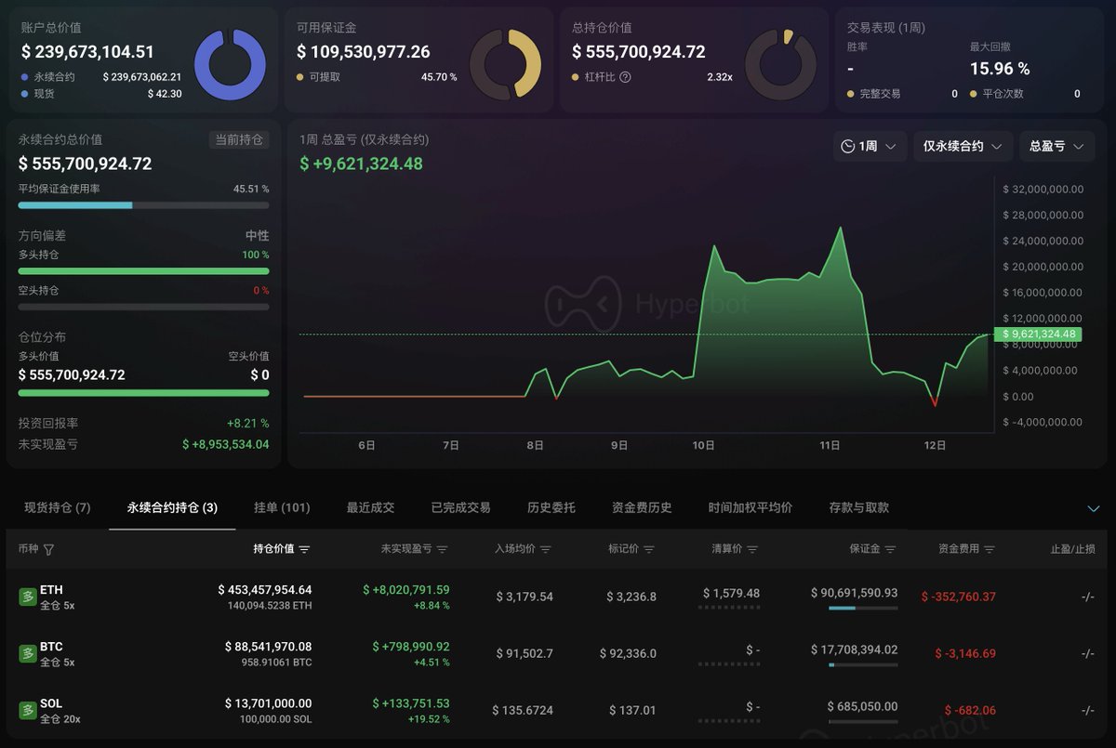1116x748 pixels.
Task: Open the 挂单 (101) tab
Action: click(282, 507)
